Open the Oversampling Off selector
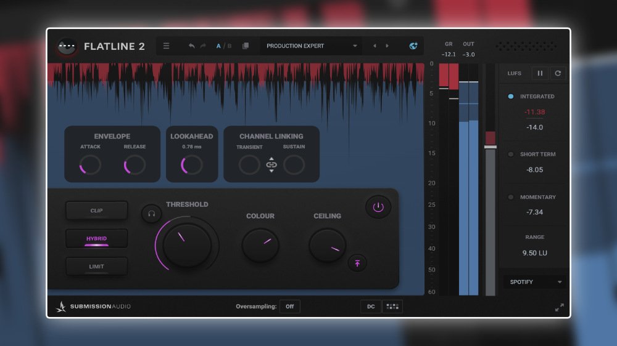This screenshot has width=617, height=346. point(289,307)
